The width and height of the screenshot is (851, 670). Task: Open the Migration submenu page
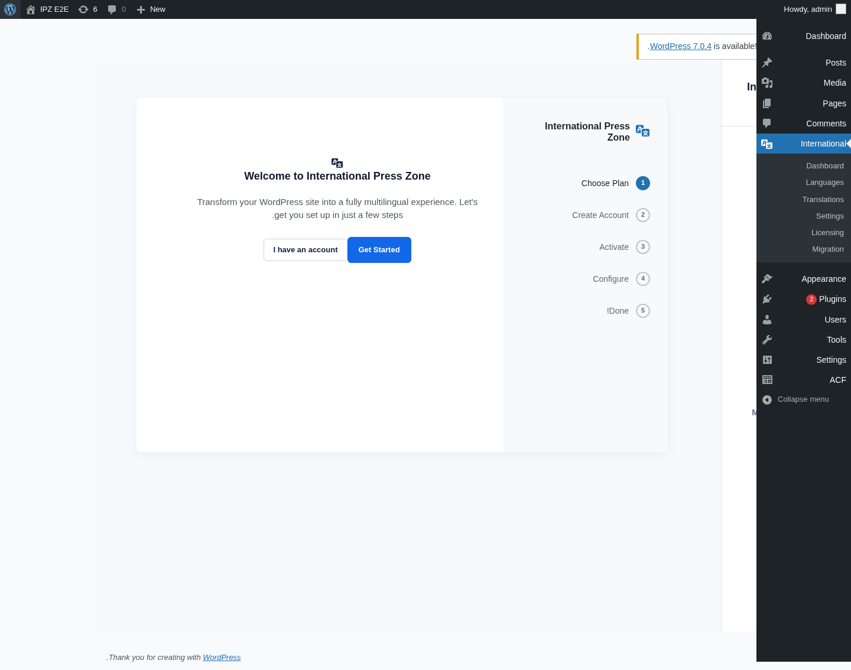pos(828,249)
